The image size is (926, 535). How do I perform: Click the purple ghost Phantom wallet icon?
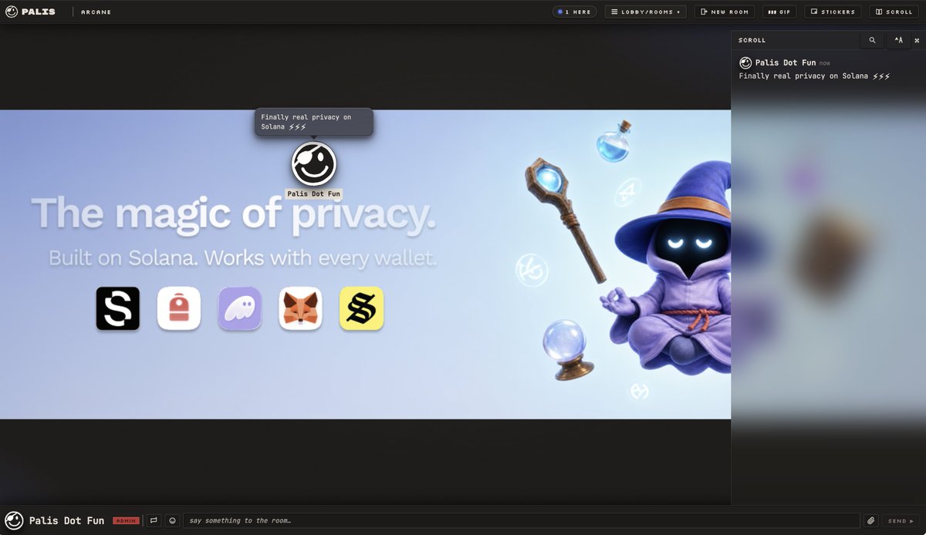point(240,308)
